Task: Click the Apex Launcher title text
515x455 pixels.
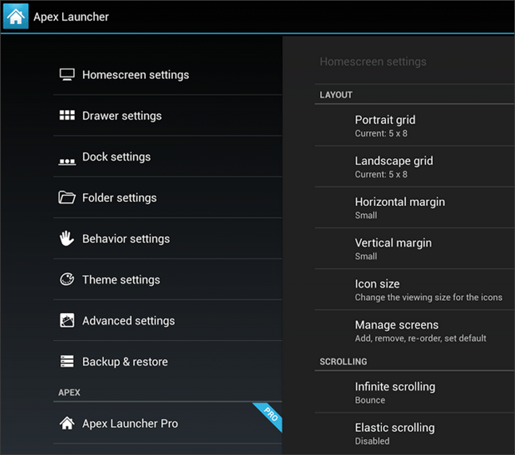Action: [71, 17]
